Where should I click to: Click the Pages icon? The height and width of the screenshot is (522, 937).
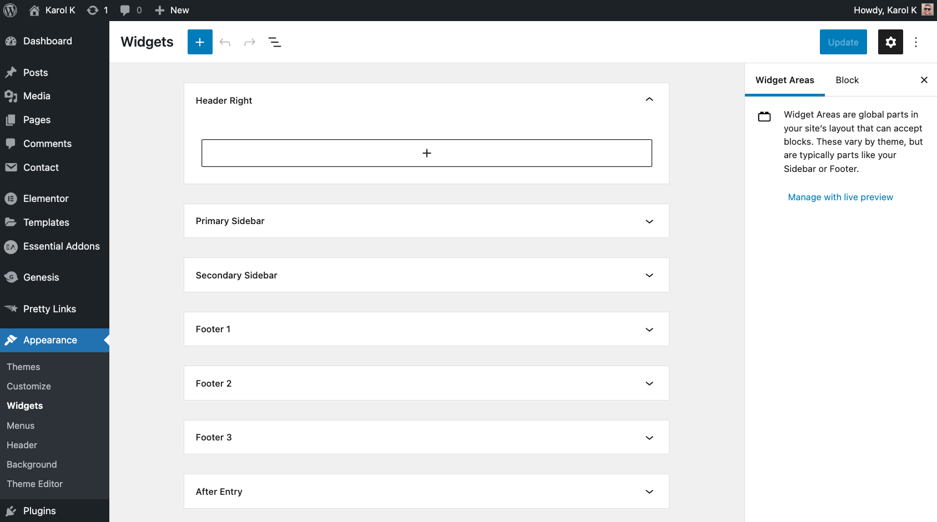(11, 120)
